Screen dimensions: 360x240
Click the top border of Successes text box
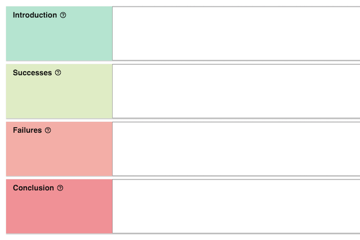click(236, 65)
